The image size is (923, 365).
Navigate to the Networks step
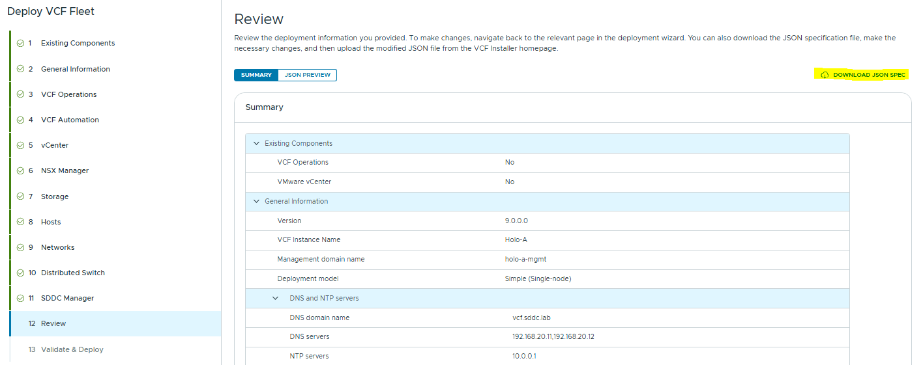[x=57, y=247]
